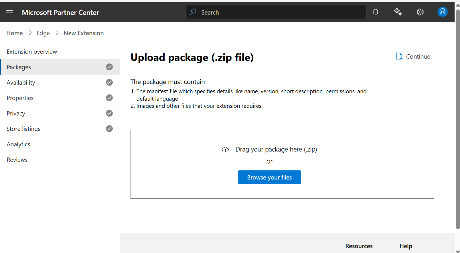Open the sparkle AI assistant icon
Screen dimensions: 460x253
(x=398, y=12)
